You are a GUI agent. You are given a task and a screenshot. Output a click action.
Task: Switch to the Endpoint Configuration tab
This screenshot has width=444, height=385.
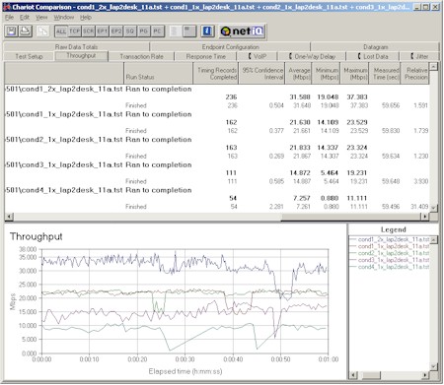point(230,47)
